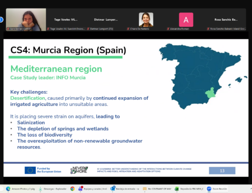The image size is (252, 193).
Task: Switch to 'Zoom Reunión' taskbar item
Action: (217, 189)
